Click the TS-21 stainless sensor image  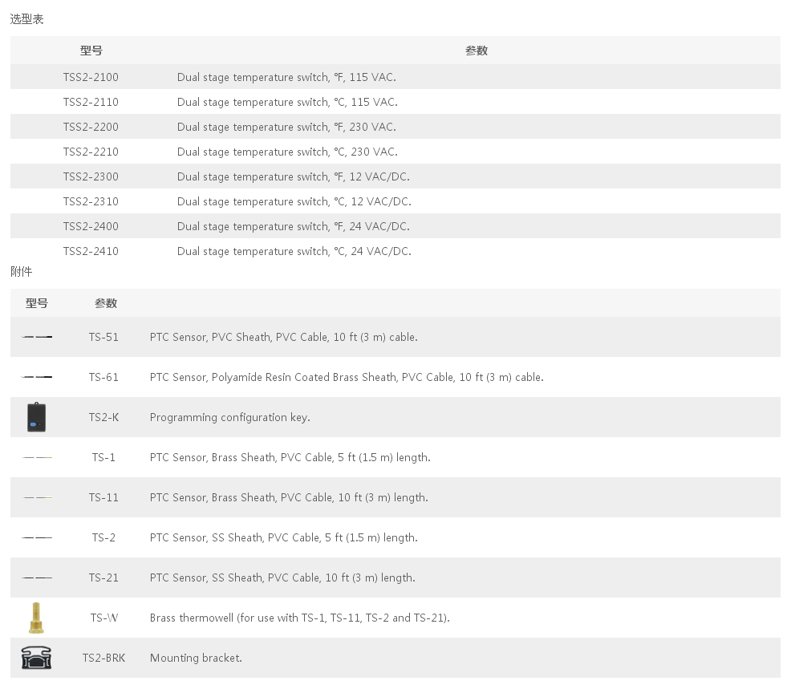(37, 577)
